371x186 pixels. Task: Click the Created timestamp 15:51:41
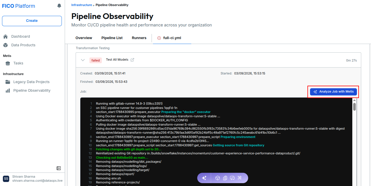click(110, 73)
